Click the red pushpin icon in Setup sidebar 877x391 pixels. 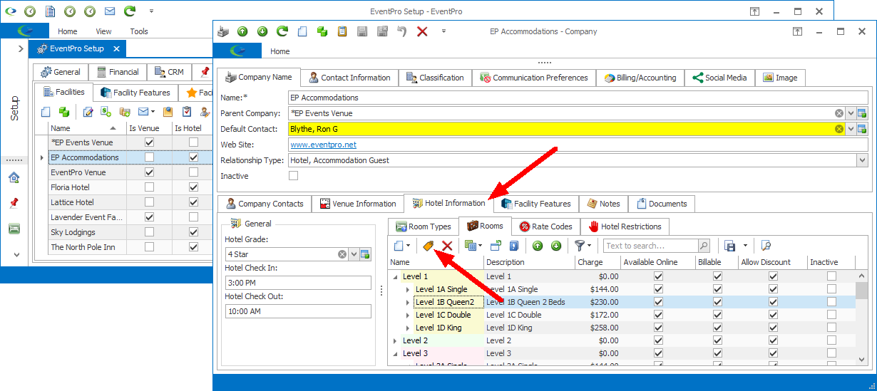click(x=14, y=203)
